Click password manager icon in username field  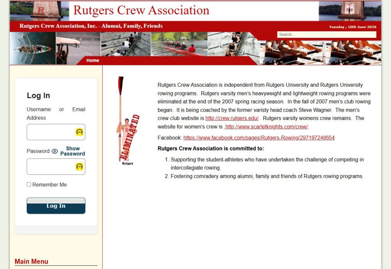tap(79, 132)
